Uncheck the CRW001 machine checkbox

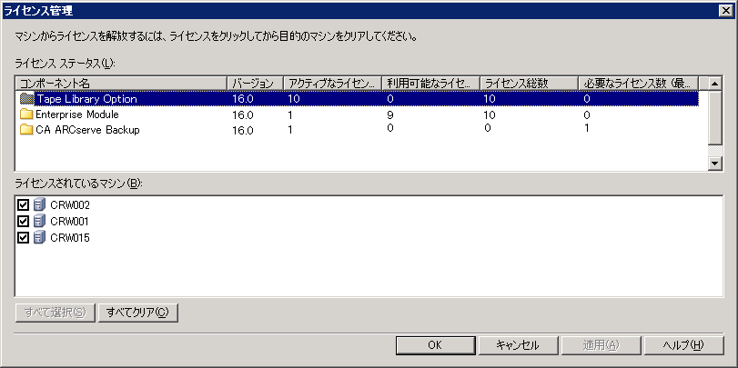tap(23, 222)
